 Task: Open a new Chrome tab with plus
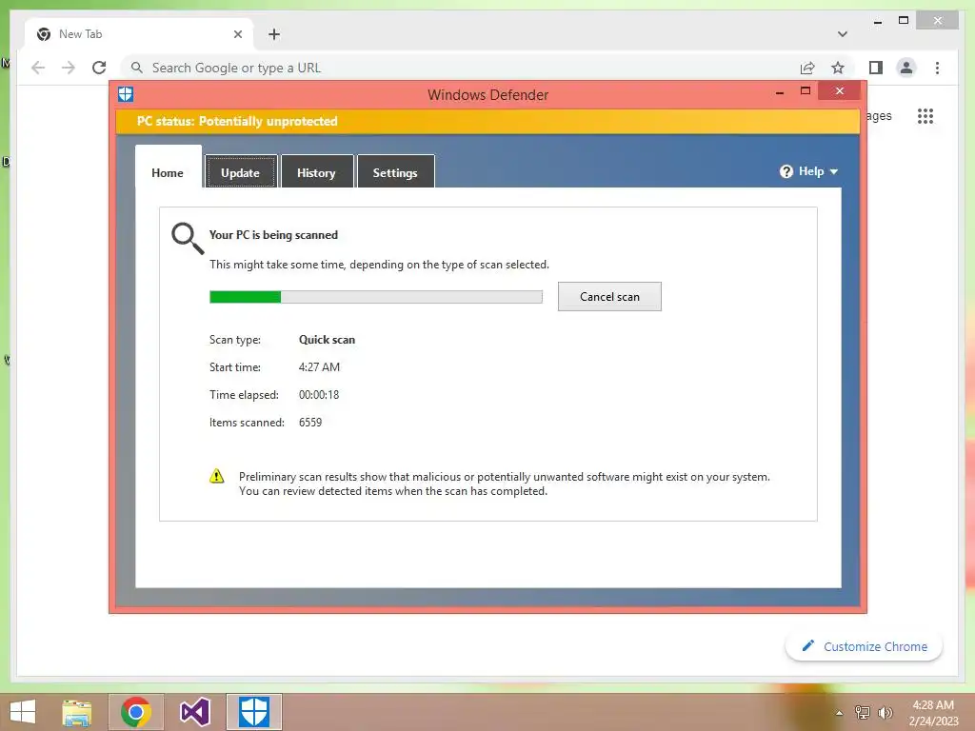coord(273,34)
